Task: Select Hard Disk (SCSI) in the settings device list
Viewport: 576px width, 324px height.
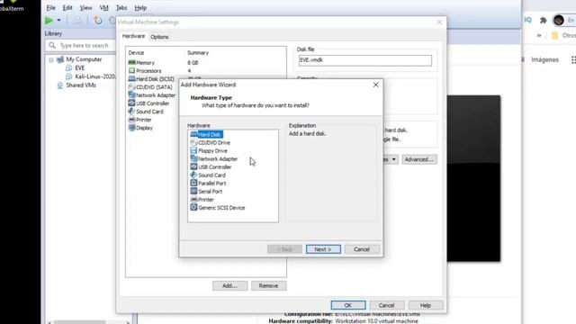Action: point(151,78)
